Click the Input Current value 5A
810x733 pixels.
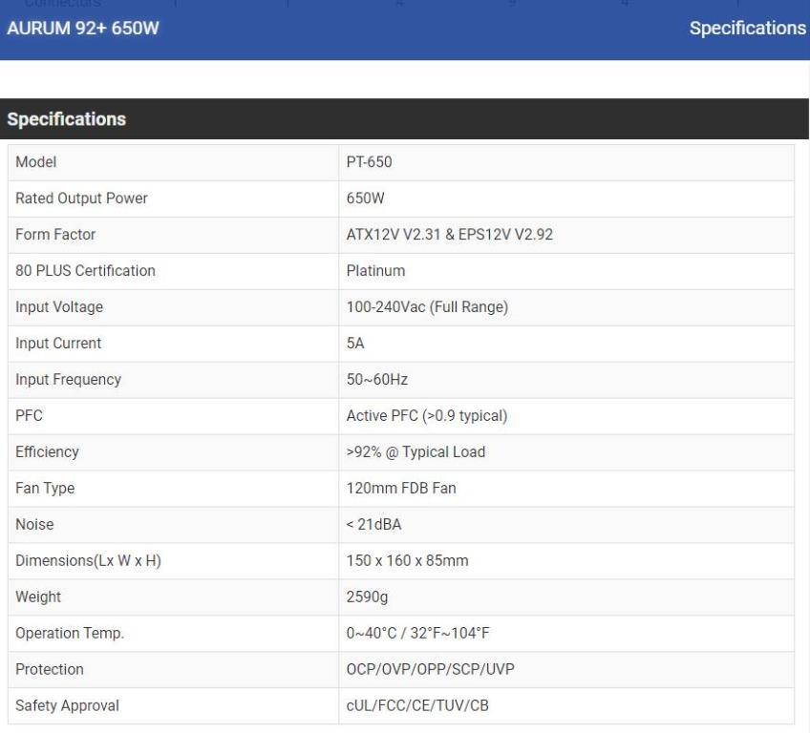click(x=355, y=344)
